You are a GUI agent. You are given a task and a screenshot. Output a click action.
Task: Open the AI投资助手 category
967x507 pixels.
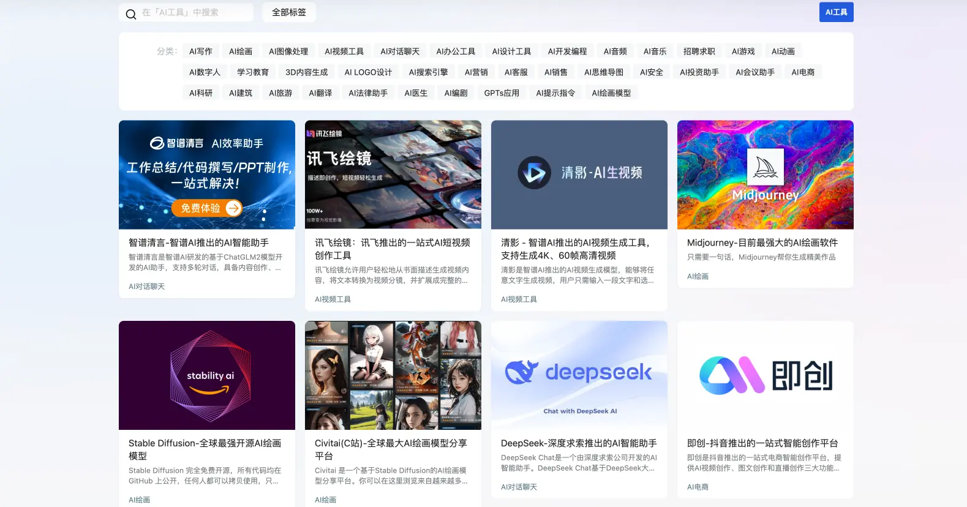[699, 72]
